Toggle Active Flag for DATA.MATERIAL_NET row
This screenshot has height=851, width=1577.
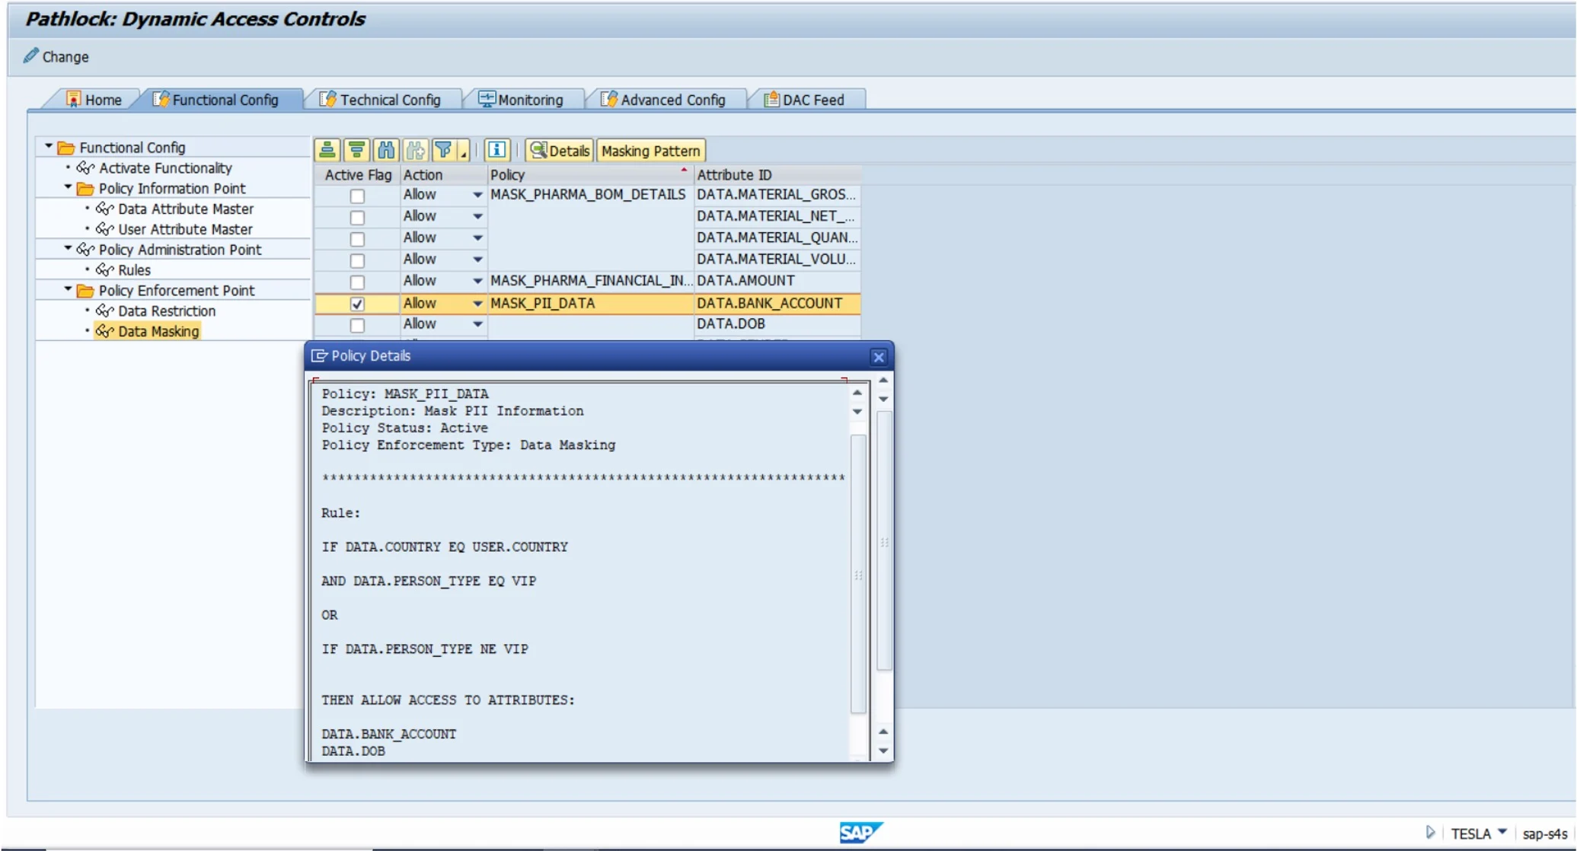356,217
